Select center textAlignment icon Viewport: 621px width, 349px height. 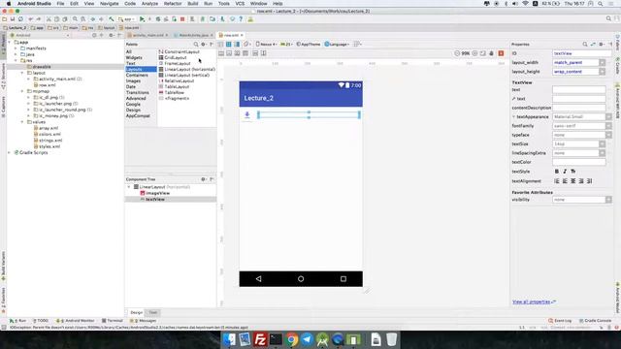(x=573, y=181)
